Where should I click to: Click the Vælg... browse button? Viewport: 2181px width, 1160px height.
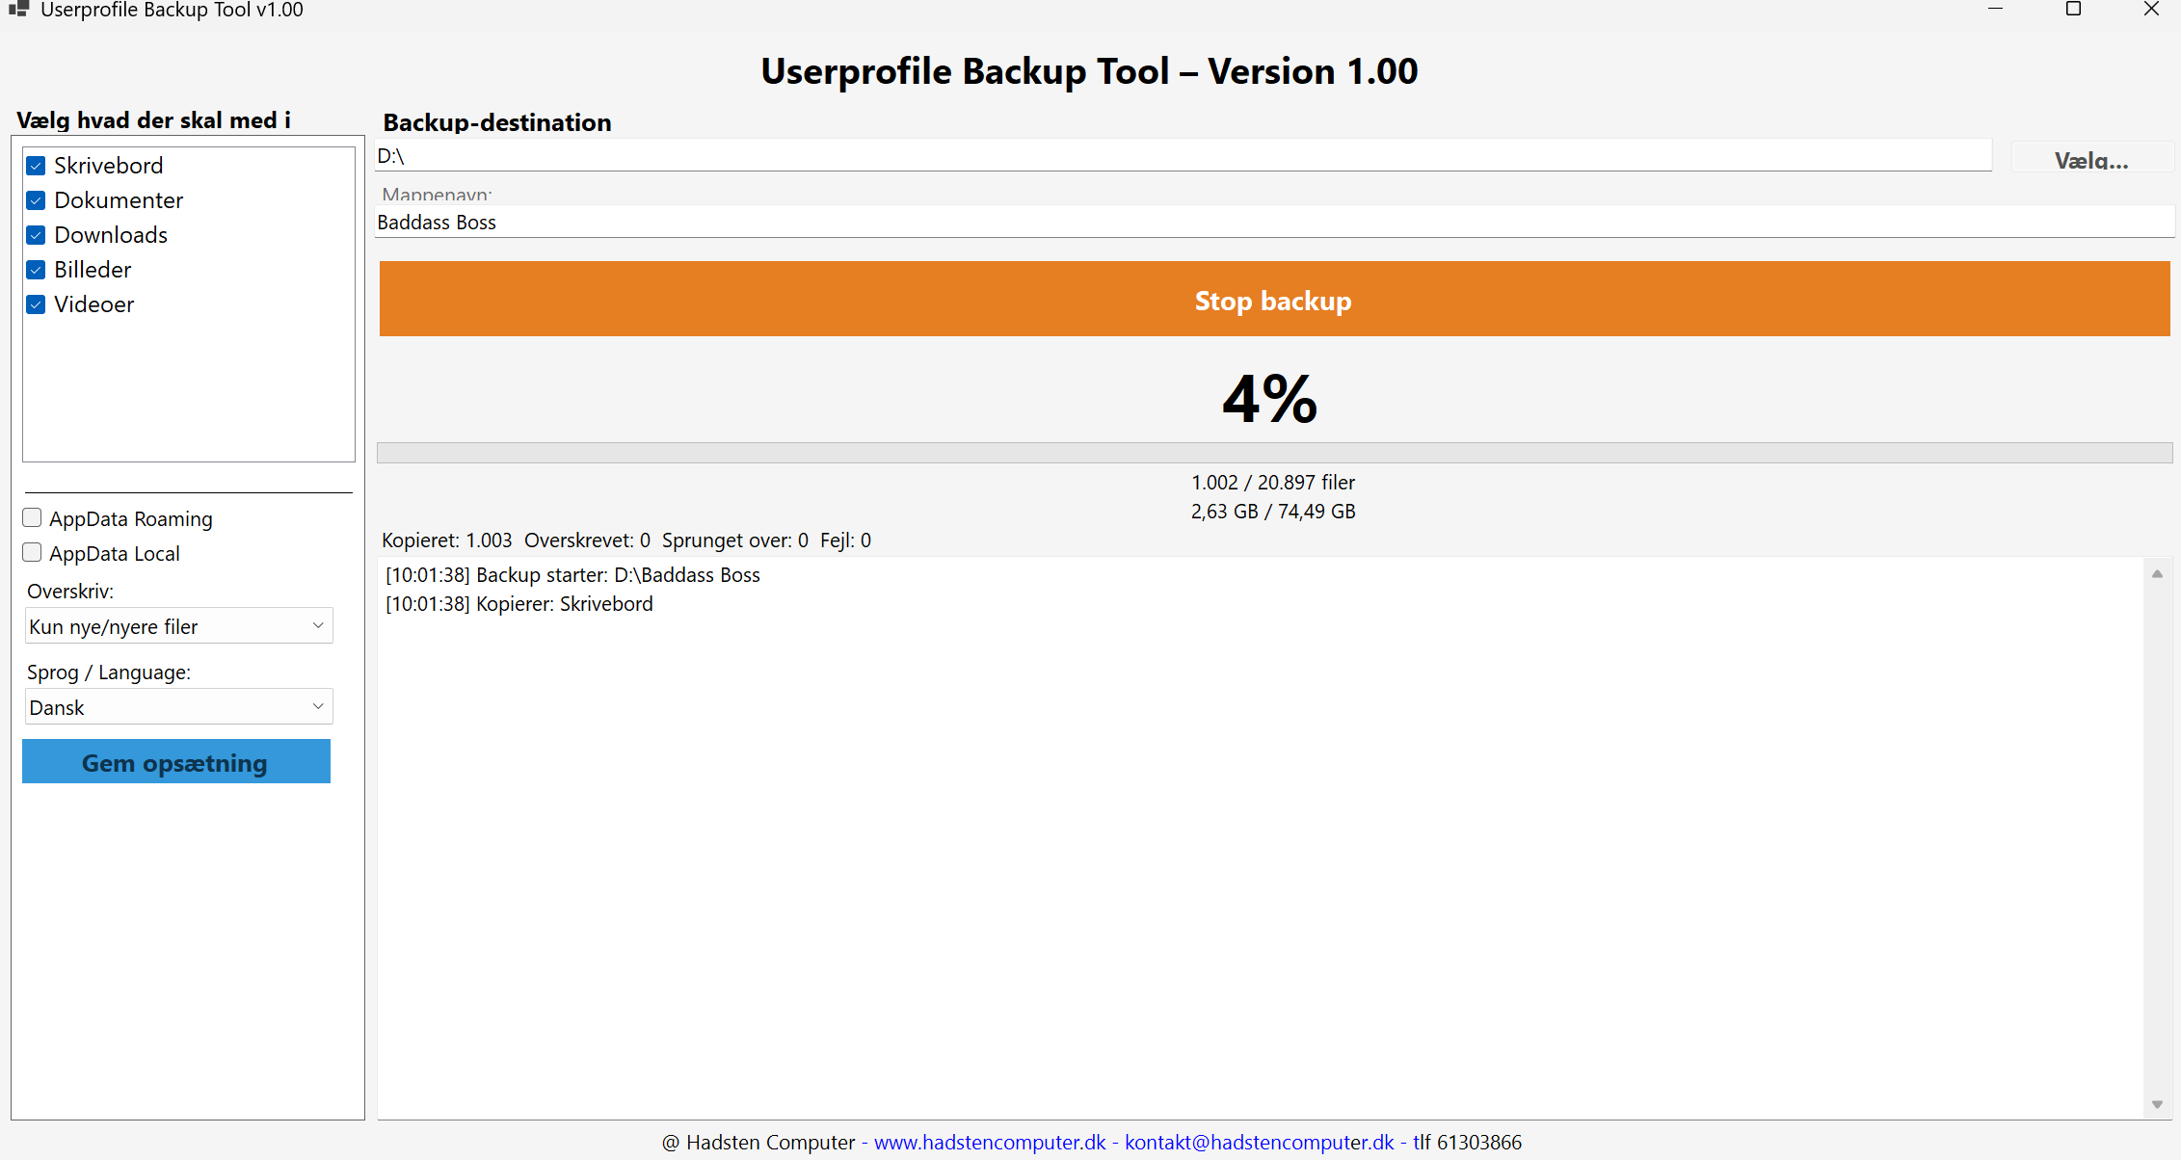pos(2090,159)
